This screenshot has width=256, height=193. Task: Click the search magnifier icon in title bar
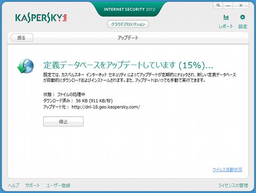coord(218,5)
